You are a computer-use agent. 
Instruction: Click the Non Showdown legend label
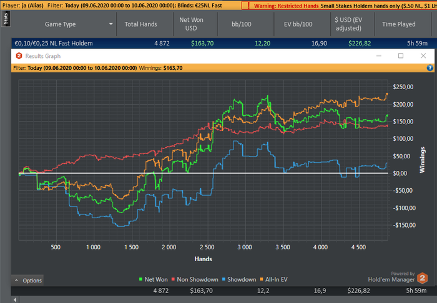pyautogui.click(x=198, y=279)
